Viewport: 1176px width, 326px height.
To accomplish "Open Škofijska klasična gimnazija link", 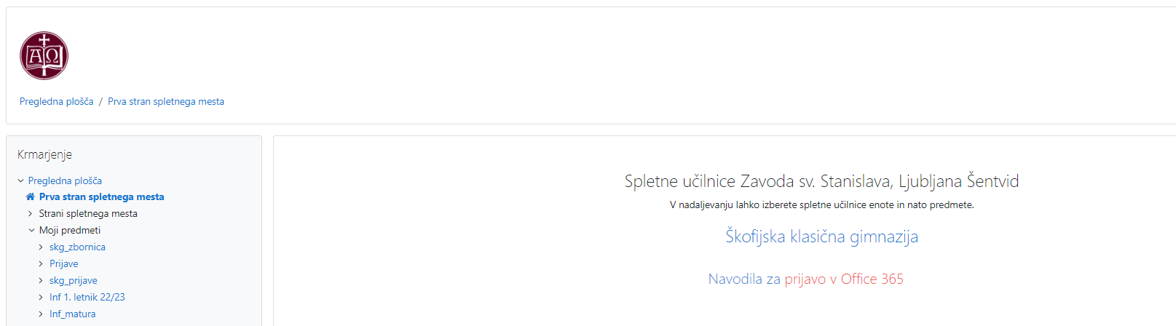I will 821,236.
